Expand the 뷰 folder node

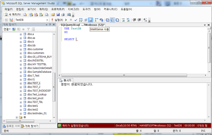(17, 117)
